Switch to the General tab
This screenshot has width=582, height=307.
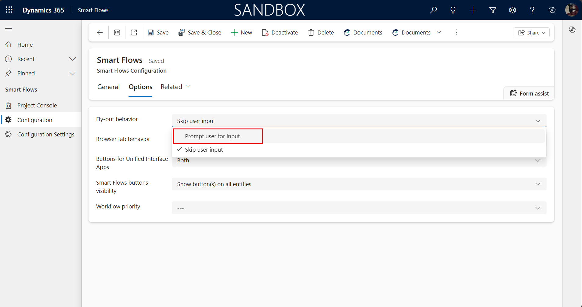coord(108,87)
